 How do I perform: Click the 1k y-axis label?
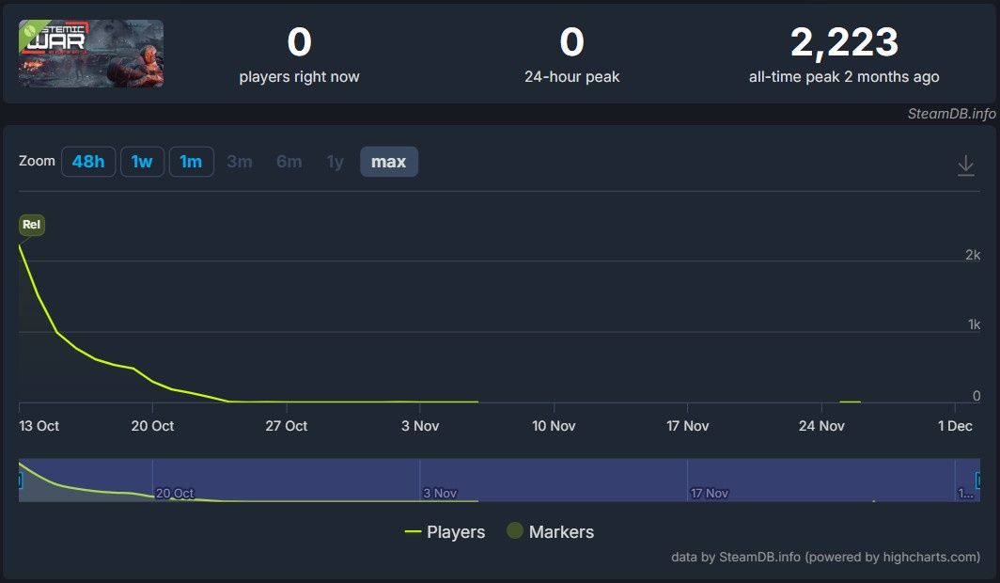pos(974,324)
